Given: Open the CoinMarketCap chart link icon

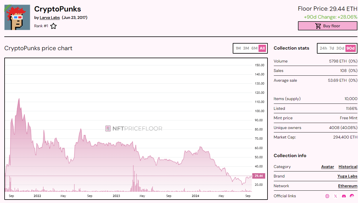Looking at the screenshot, I should 352,196.
